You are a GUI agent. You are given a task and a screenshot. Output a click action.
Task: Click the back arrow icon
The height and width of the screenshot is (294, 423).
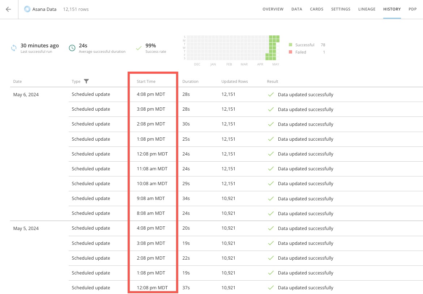click(8, 9)
